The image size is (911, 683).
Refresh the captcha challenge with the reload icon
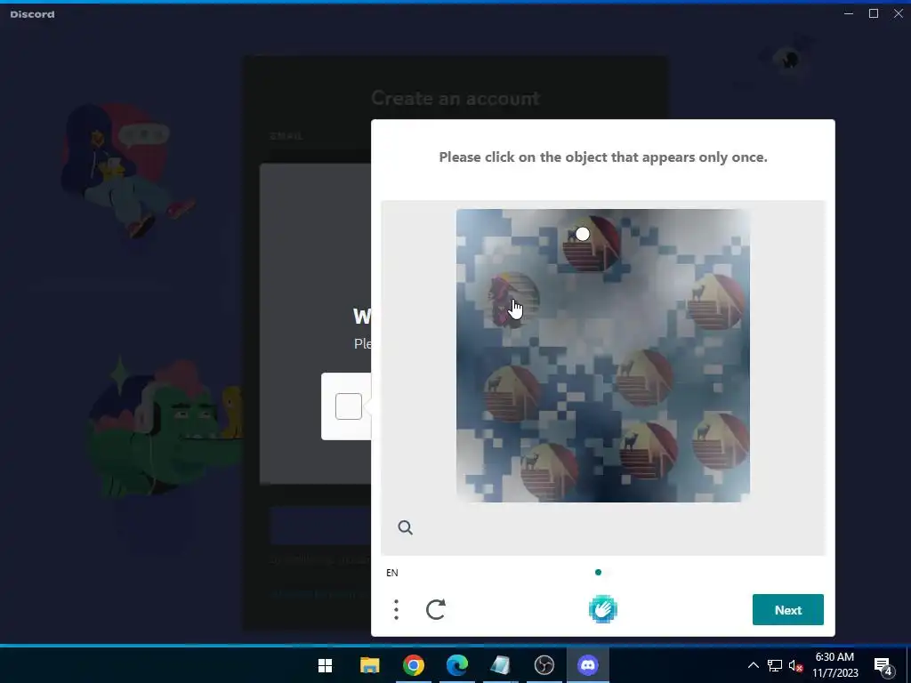click(436, 609)
